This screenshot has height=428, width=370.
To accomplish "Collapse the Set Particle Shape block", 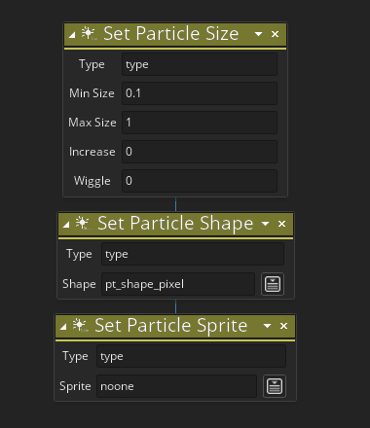I will [x=66, y=225].
